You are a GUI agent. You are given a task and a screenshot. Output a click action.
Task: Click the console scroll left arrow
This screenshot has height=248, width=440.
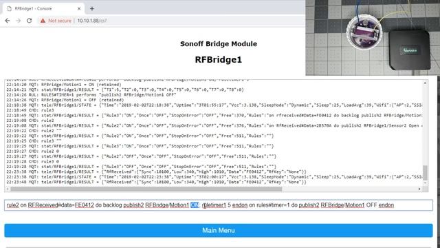(x=8, y=189)
